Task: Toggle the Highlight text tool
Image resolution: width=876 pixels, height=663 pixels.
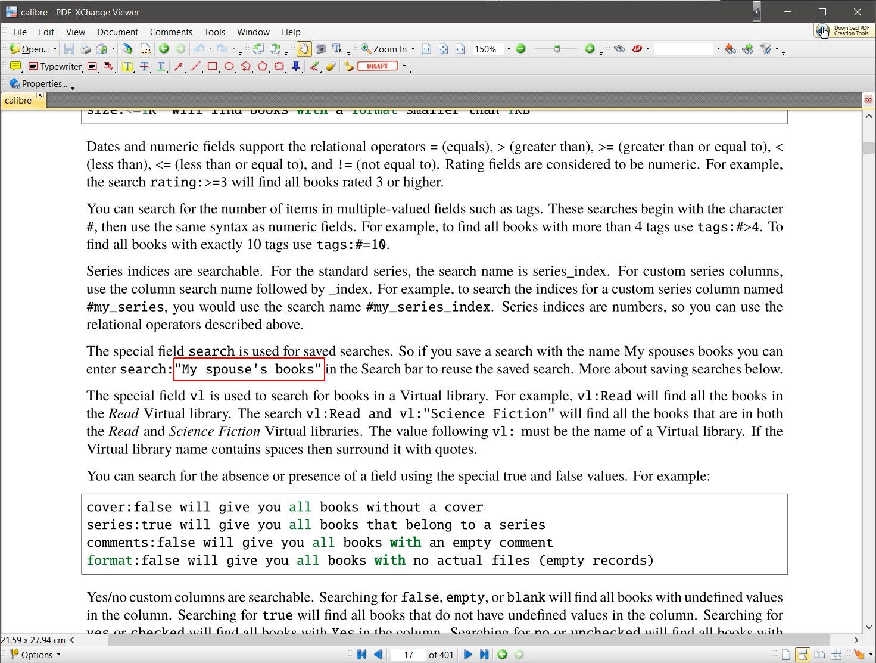Action: (127, 66)
